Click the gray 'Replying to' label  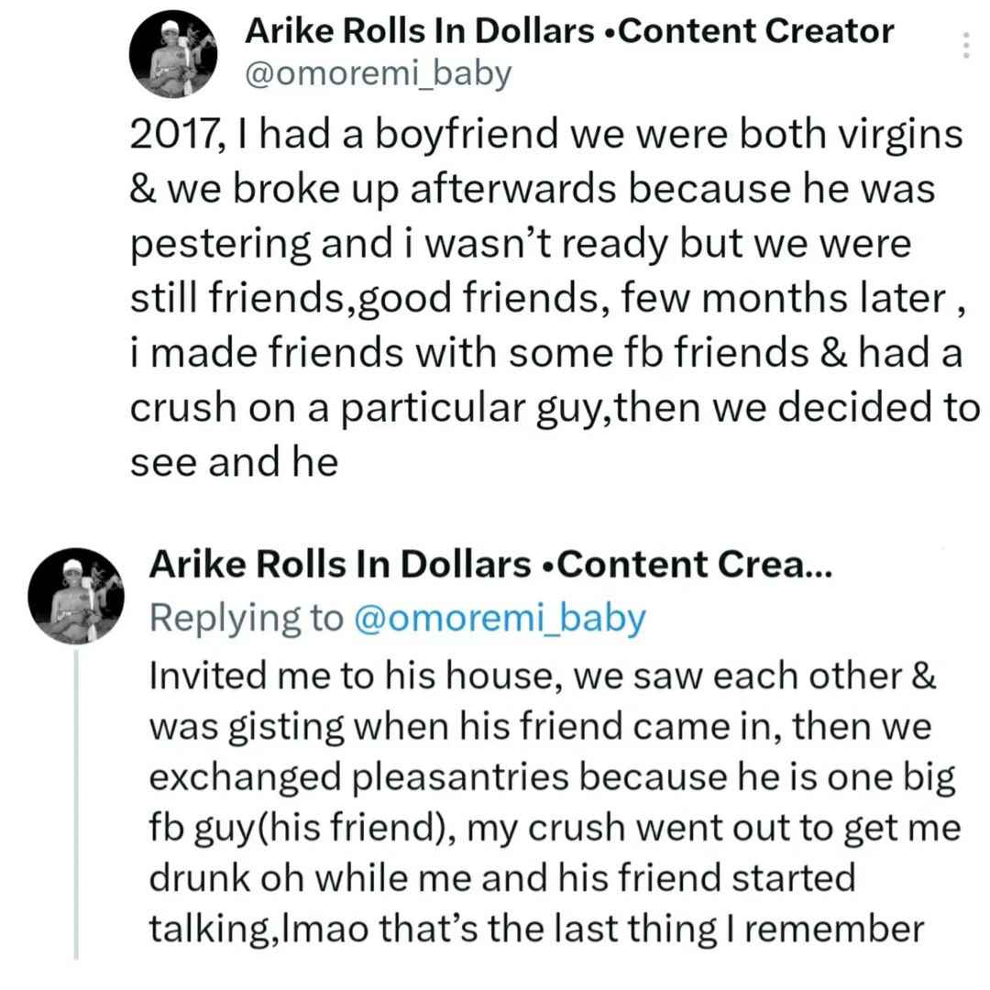pyautogui.click(x=247, y=618)
